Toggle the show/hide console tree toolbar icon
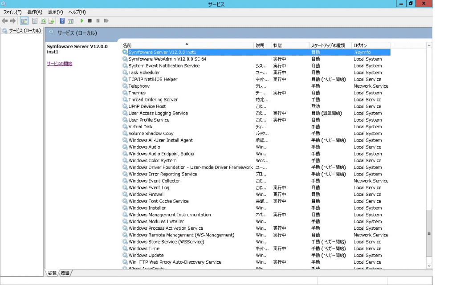 point(24,21)
